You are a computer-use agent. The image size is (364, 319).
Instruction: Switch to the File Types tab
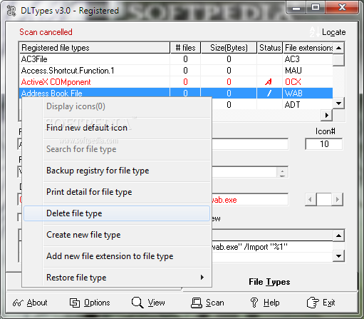[x=269, y=282]
